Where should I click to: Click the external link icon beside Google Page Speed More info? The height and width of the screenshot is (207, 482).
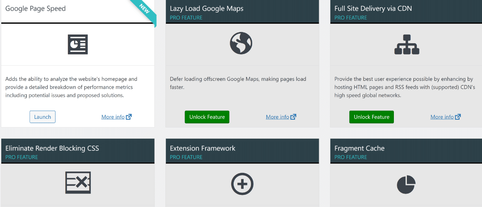point(129,117)
